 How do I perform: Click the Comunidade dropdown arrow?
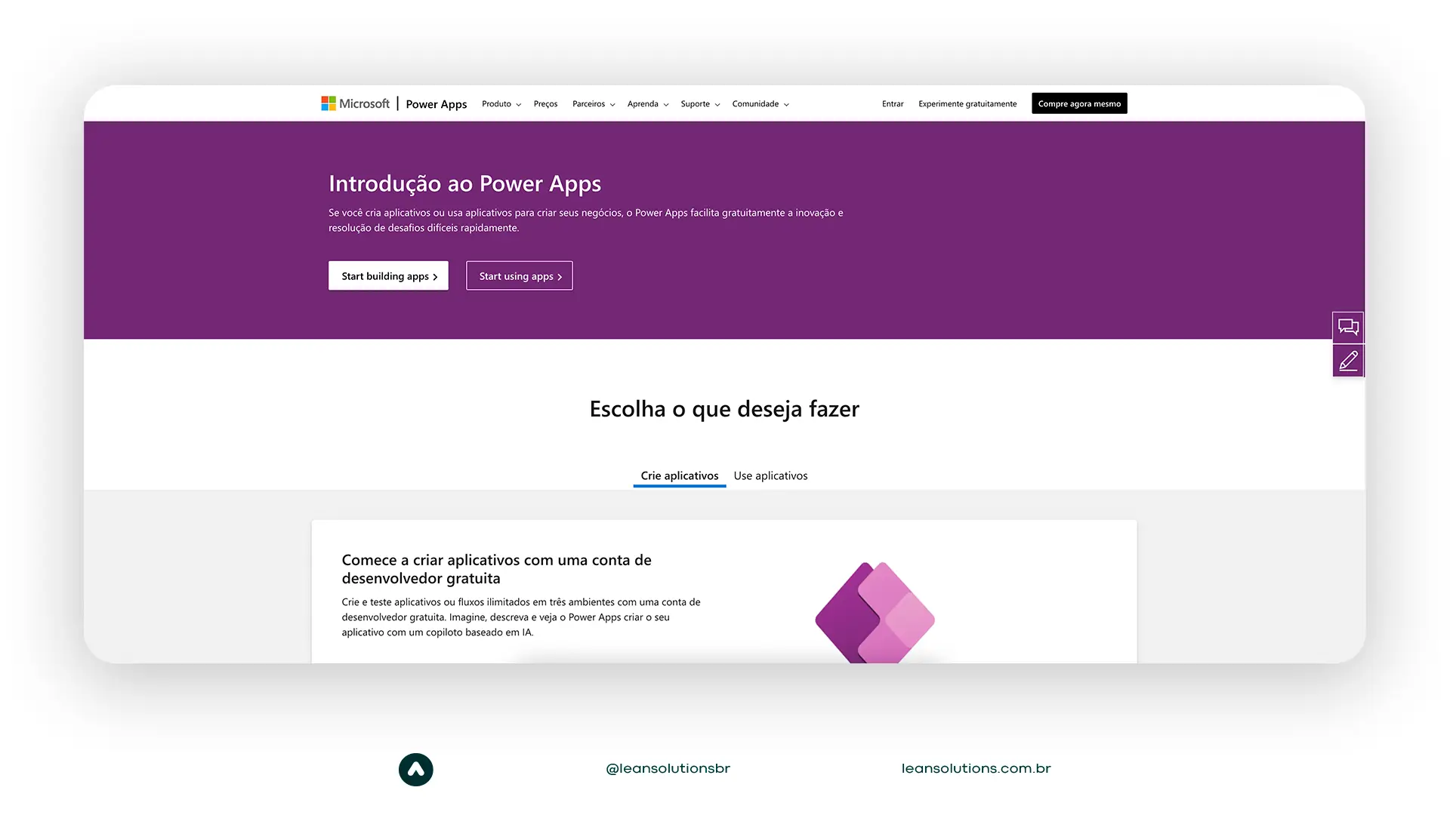787,103
